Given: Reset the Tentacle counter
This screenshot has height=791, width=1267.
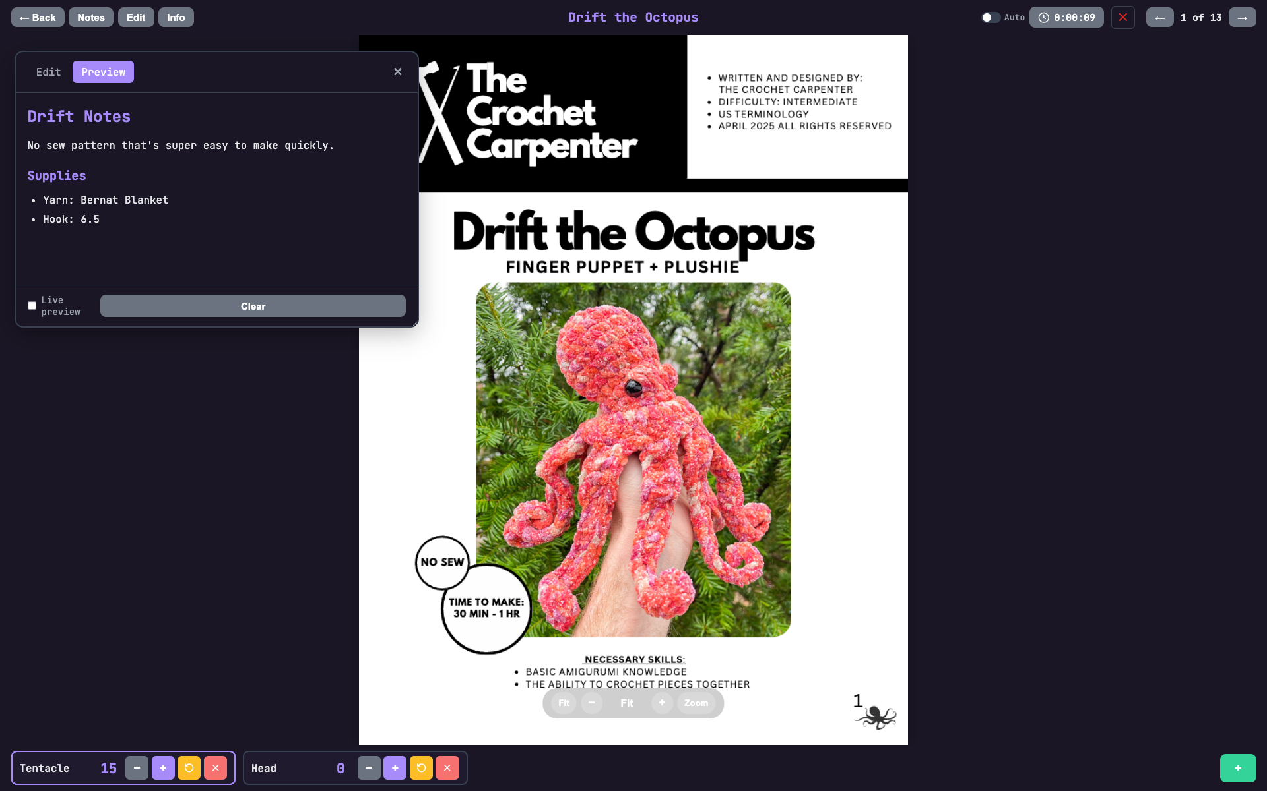Looking at the screenshot, I should tap(189, 768).
